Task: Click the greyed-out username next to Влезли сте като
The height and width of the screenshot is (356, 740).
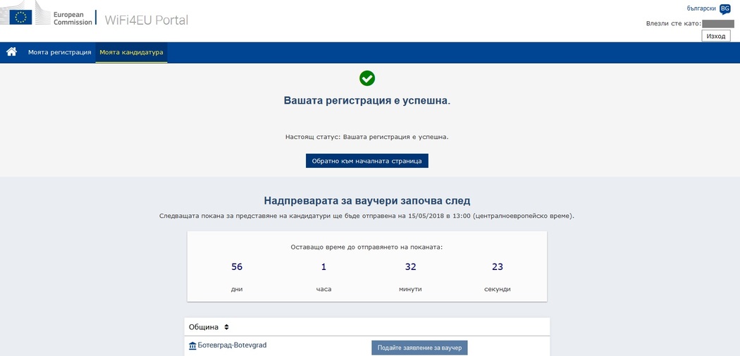Action: pyautogui.click(x=717, y=23)
